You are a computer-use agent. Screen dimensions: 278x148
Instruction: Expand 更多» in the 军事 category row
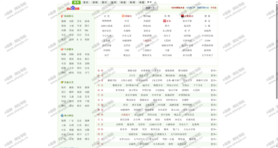pyautogui.click(x=214, y=95)
